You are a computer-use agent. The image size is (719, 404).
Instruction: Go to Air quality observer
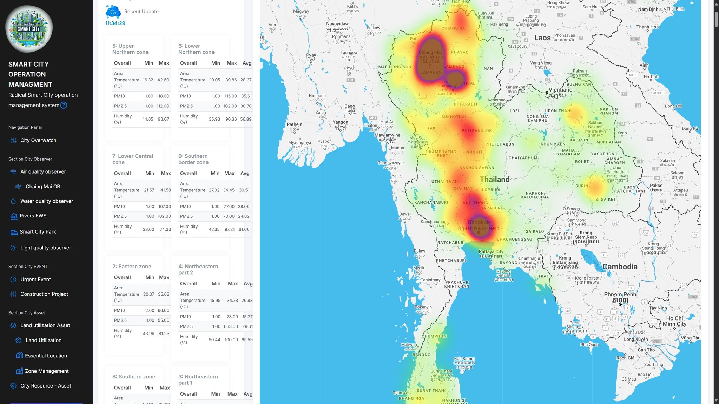click(x=43, y=172)
